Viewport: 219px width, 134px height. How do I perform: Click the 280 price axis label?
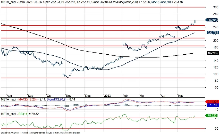pyautogui.click(x=216, y=14)
